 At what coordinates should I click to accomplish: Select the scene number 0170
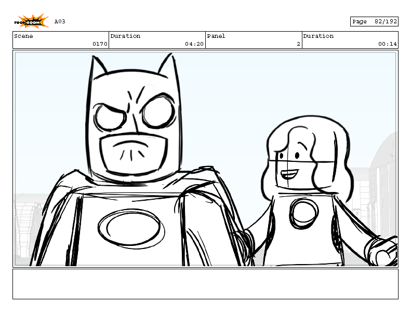tap(100, 44)
